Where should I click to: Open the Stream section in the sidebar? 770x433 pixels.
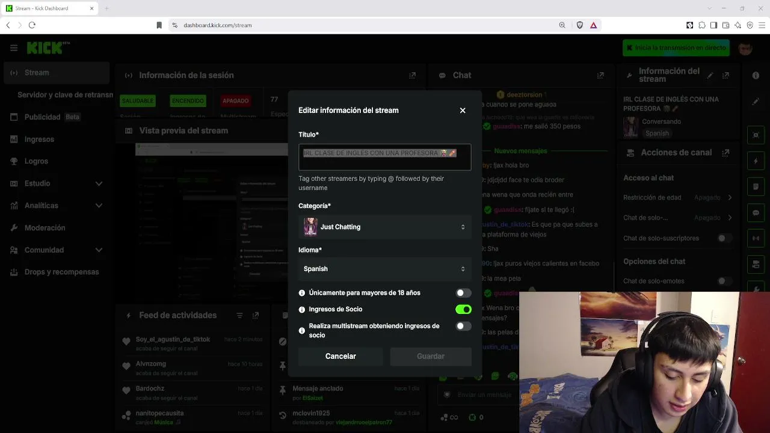pyautogui.click(x=57, y=73)
